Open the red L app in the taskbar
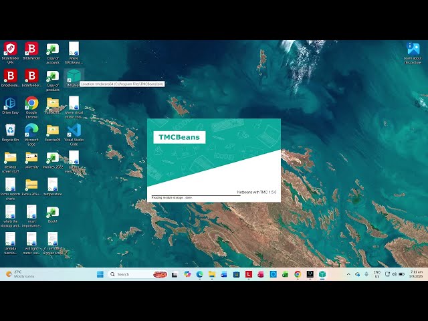Screen dimensions: 428x321 [249, 274]
